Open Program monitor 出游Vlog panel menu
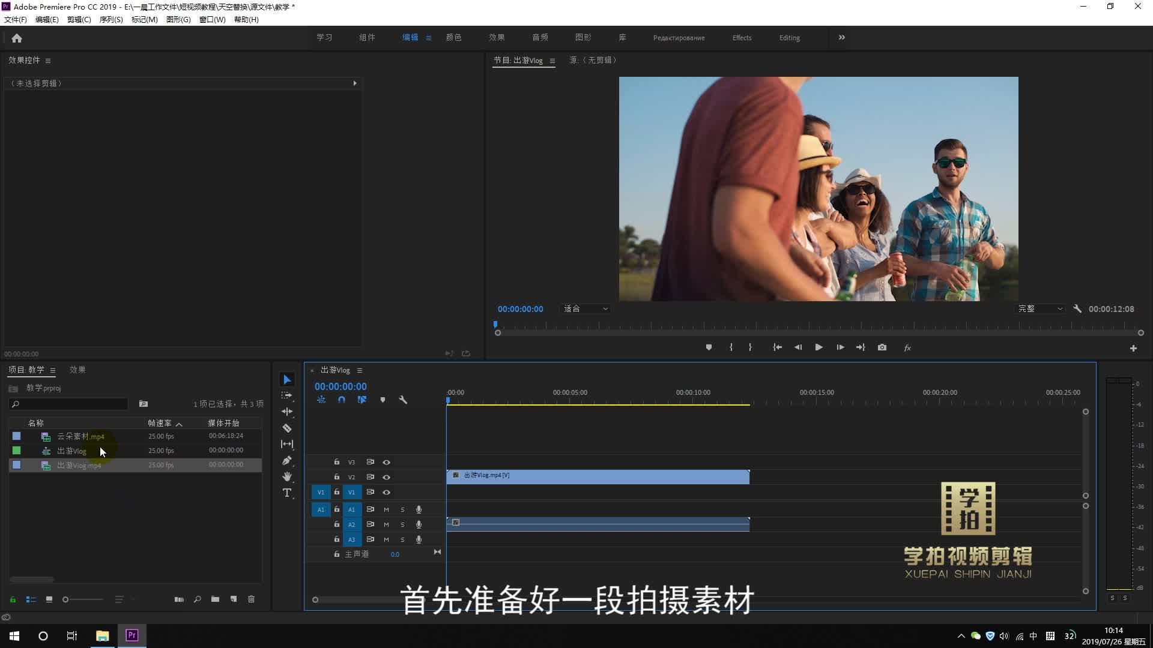 (552, 61)
